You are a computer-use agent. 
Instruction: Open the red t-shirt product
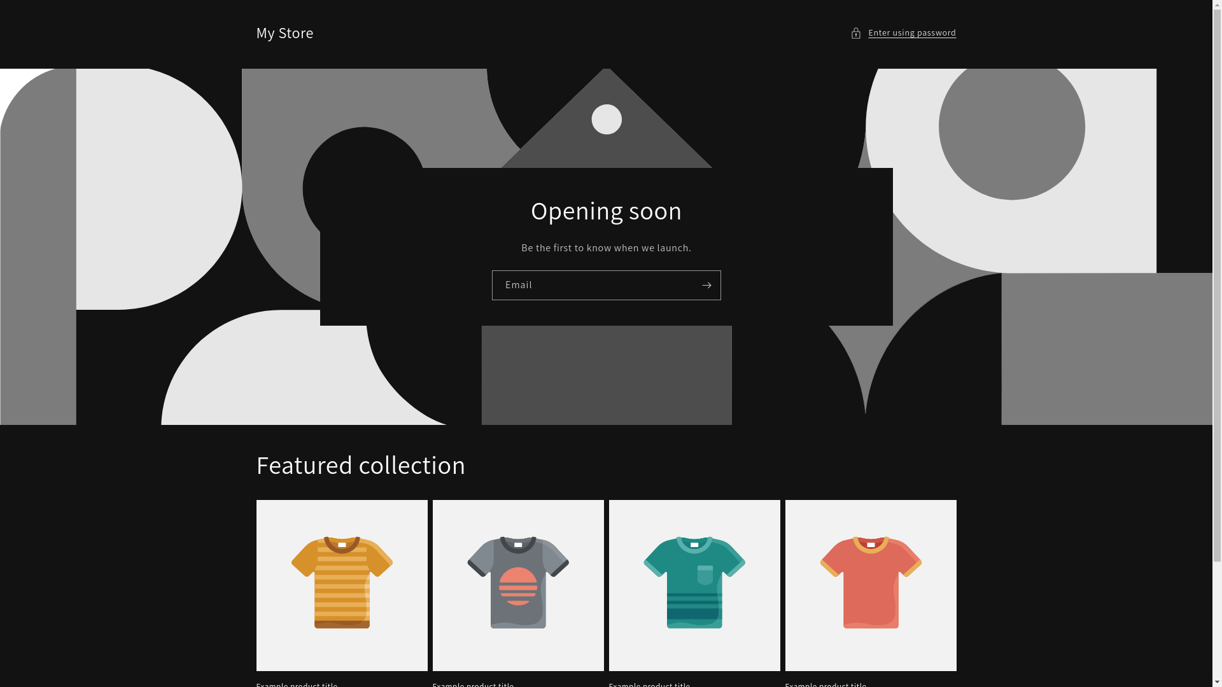[871, 585]
